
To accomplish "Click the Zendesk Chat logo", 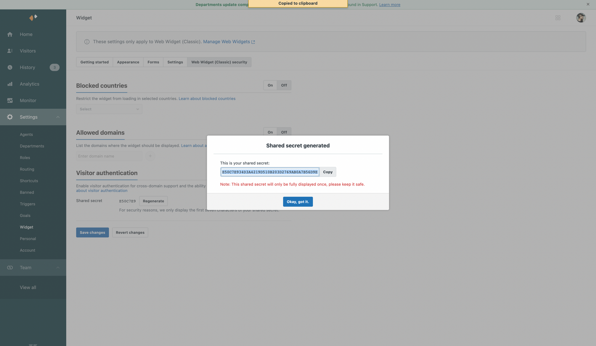I will point(33,18).
